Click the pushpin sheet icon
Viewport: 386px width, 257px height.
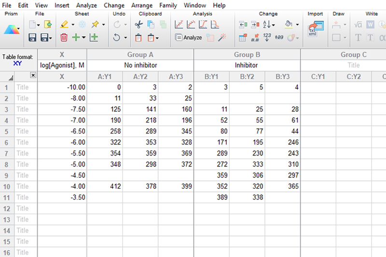coord(96,24)
